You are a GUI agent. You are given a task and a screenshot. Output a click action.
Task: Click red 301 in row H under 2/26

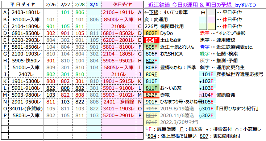point(51,61)
